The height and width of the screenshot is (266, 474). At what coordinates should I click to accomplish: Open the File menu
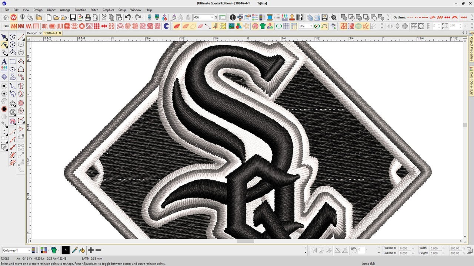(x=7, y=10)
